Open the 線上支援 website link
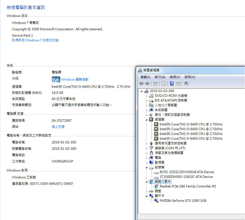 [x=58, y=127]
